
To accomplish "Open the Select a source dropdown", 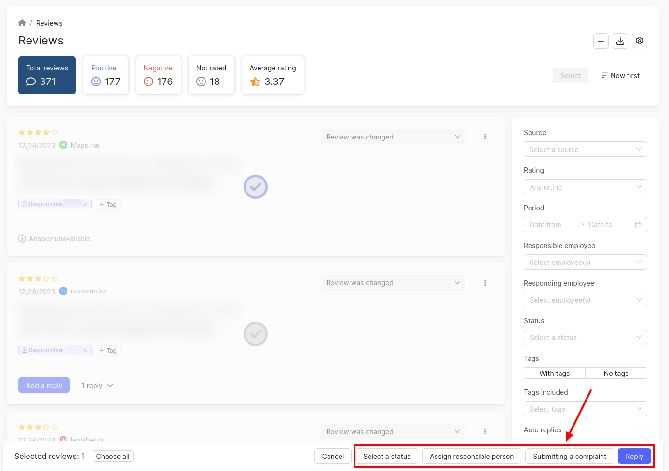I will pos(585,150).
